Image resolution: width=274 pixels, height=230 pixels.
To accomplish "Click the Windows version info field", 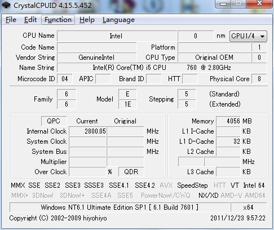I will 120,207.
